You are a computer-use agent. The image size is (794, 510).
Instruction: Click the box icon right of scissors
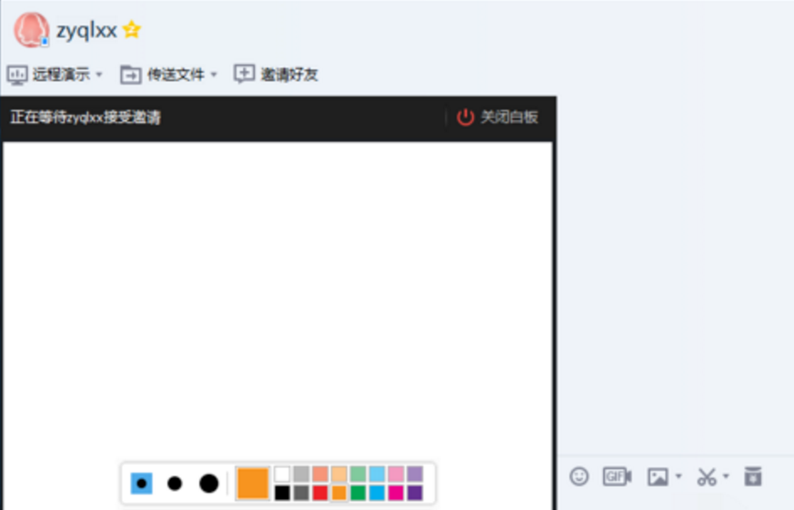coord(753,476)
